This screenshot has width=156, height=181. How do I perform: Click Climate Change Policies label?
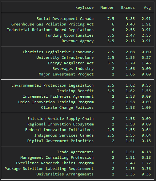(x=67, y=107)
